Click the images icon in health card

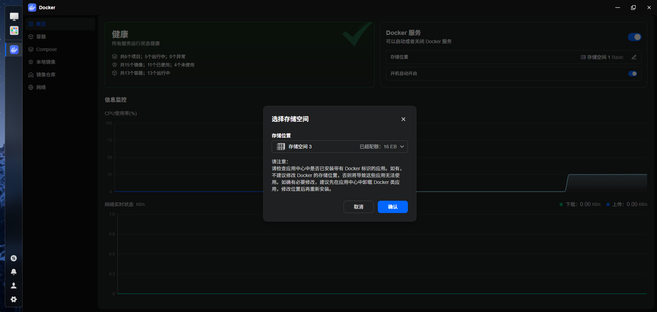pos(115,65)
